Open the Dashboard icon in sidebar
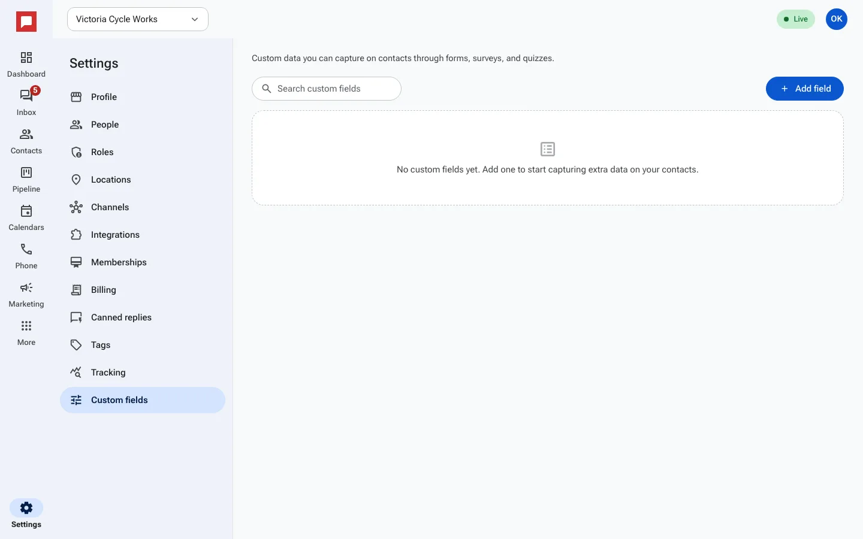Screen dimensions: 863x539 pyautogui.click(x=26, y=57)
